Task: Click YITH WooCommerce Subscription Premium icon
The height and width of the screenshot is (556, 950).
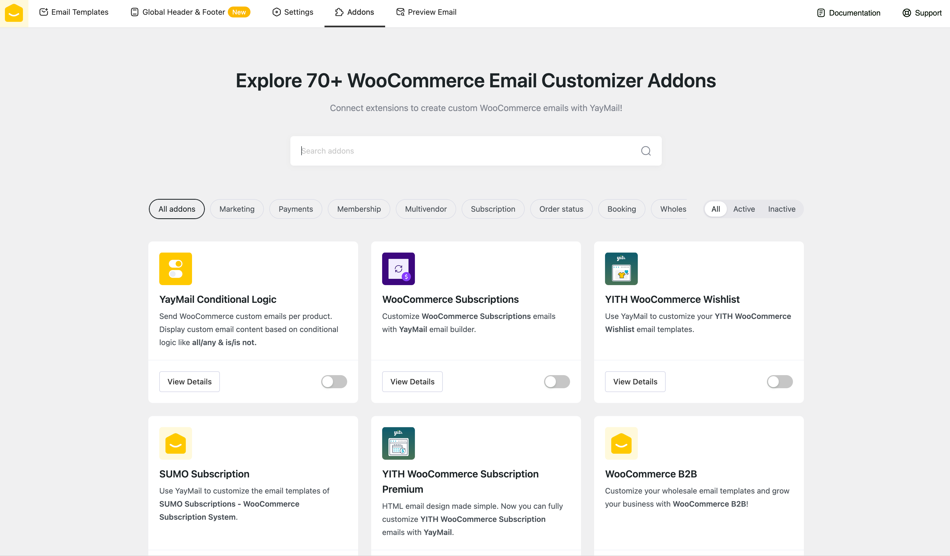Action: point(398,443)
